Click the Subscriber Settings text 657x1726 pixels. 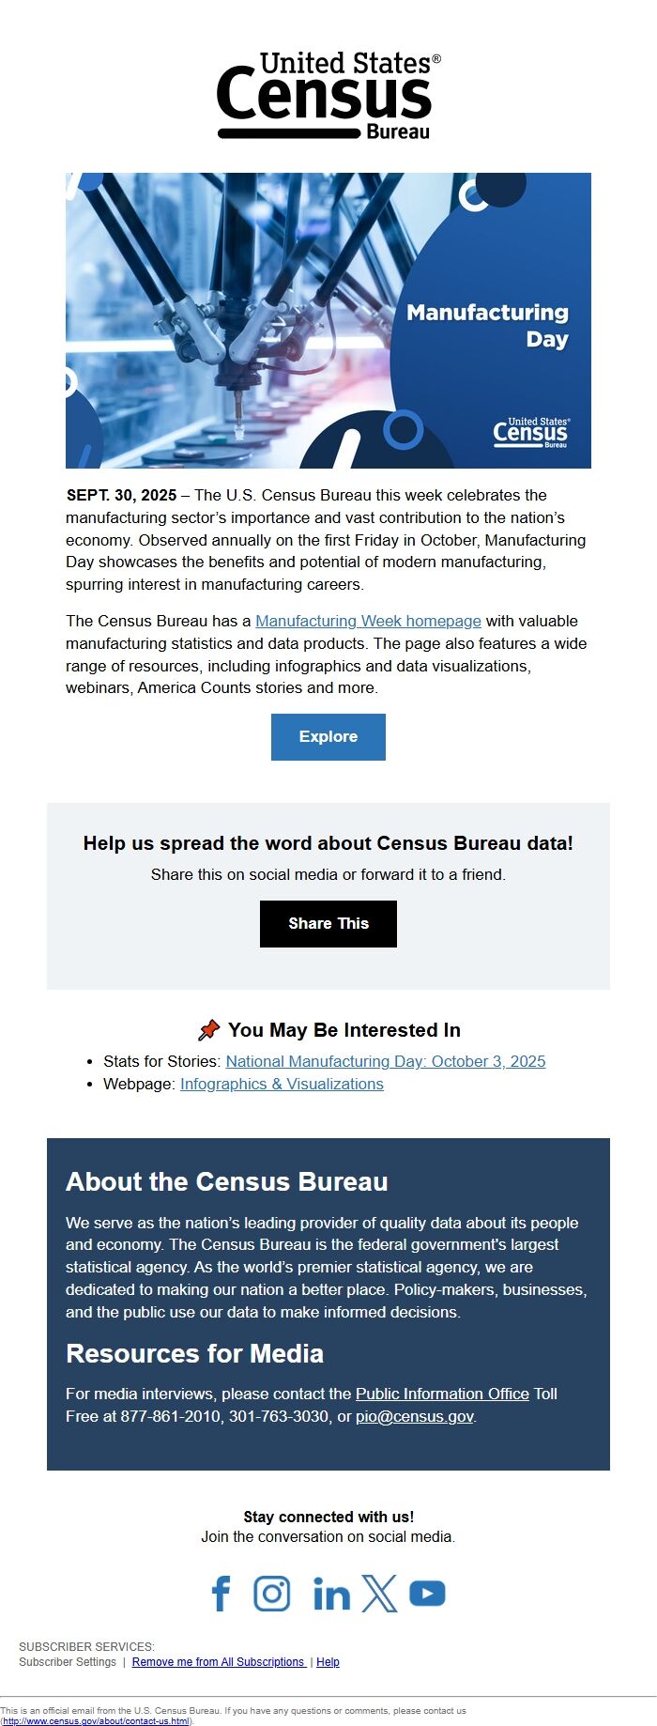[68, 1662]
